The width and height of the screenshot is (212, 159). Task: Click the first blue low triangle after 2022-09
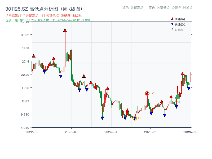tap(44, 72)
